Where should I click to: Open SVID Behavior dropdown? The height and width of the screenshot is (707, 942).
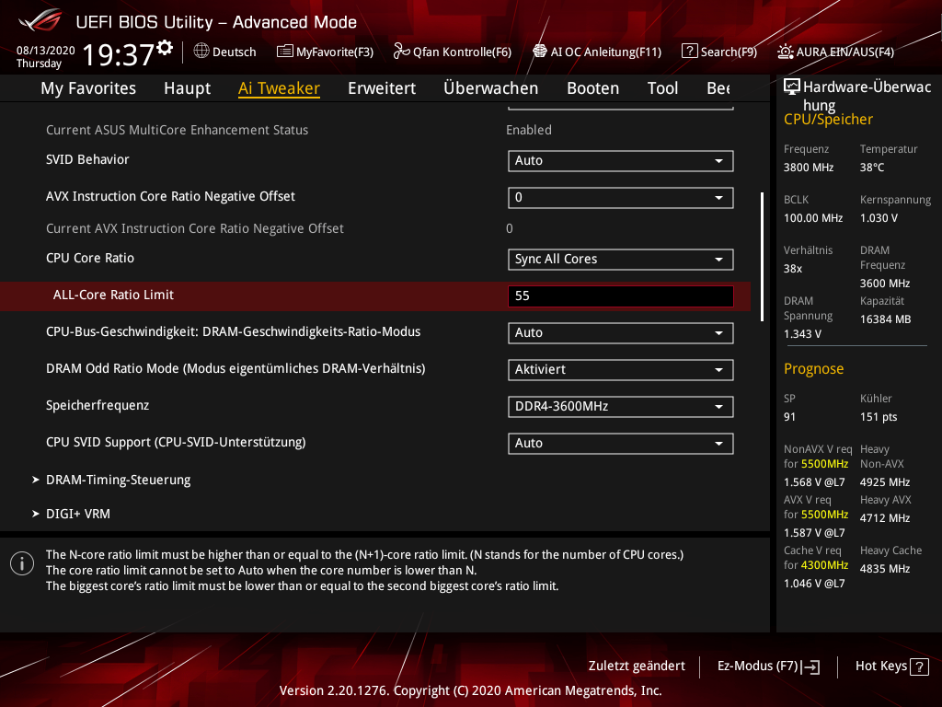tap(621, 160)
